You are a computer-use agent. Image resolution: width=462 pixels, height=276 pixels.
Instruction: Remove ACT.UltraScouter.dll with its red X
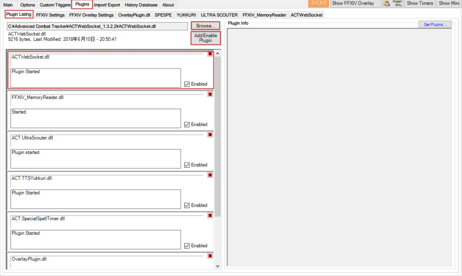point(210,135)
